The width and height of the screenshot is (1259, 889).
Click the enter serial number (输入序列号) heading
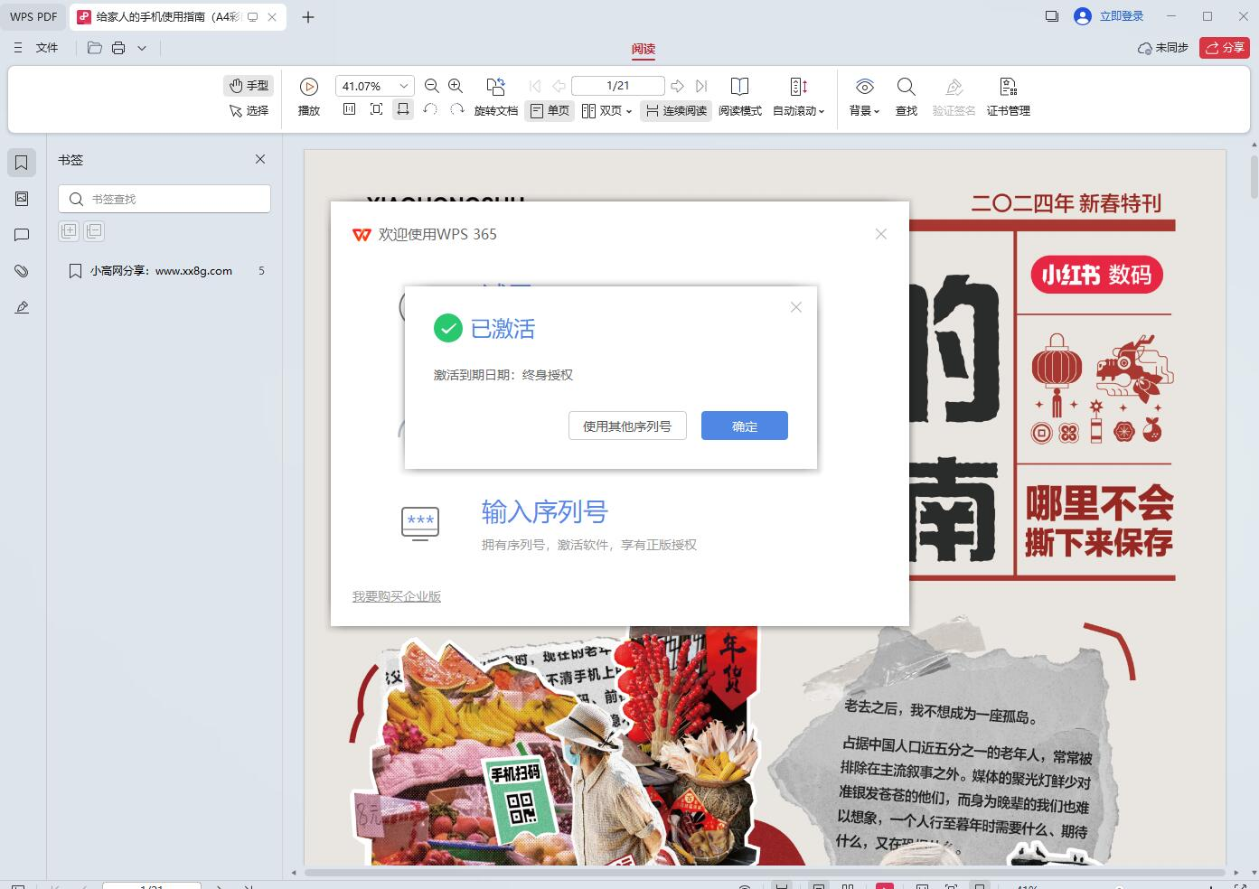point(545,512)
